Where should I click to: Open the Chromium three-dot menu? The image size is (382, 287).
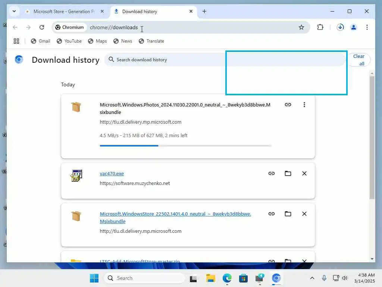[x=367, y=27]
